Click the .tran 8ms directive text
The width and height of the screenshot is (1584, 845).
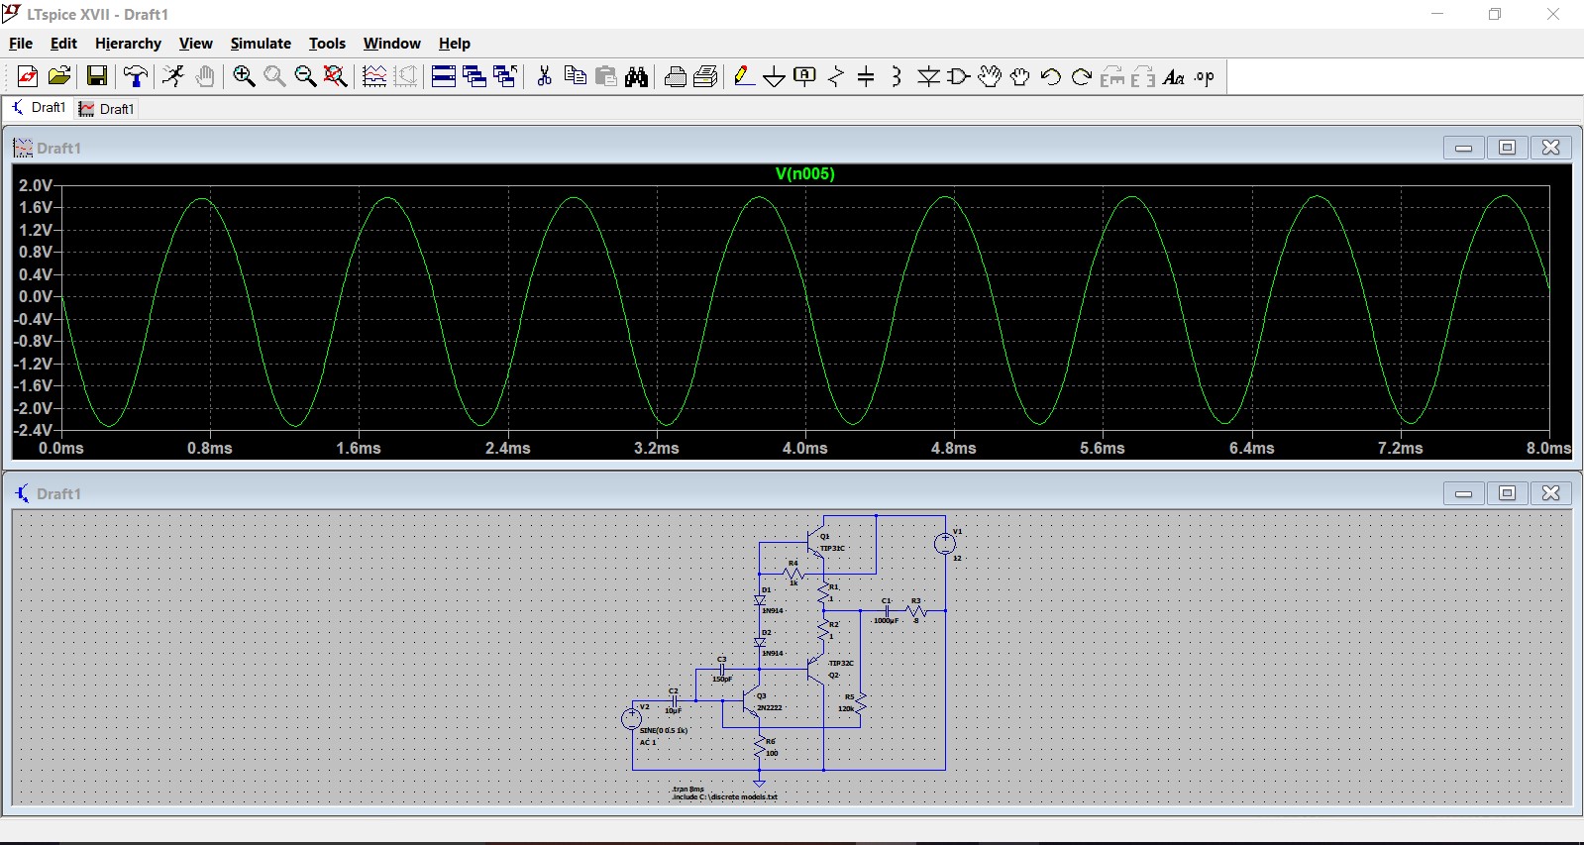pos(688,790)
